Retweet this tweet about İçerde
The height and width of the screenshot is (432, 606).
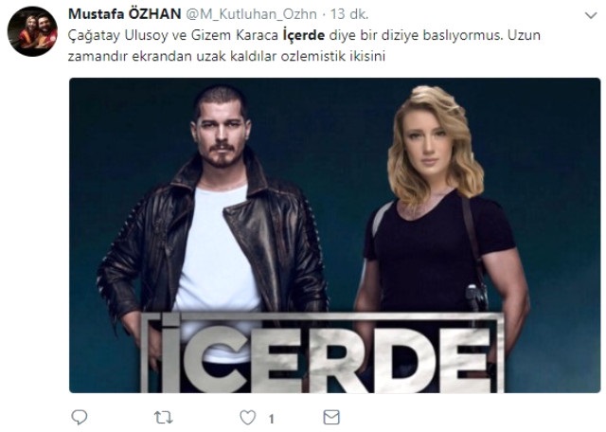pos(163,417)
